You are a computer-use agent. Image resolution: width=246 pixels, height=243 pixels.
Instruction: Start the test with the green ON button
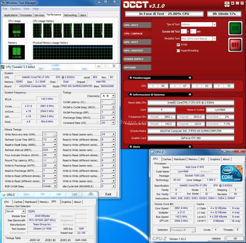click(x=235, y=28)
